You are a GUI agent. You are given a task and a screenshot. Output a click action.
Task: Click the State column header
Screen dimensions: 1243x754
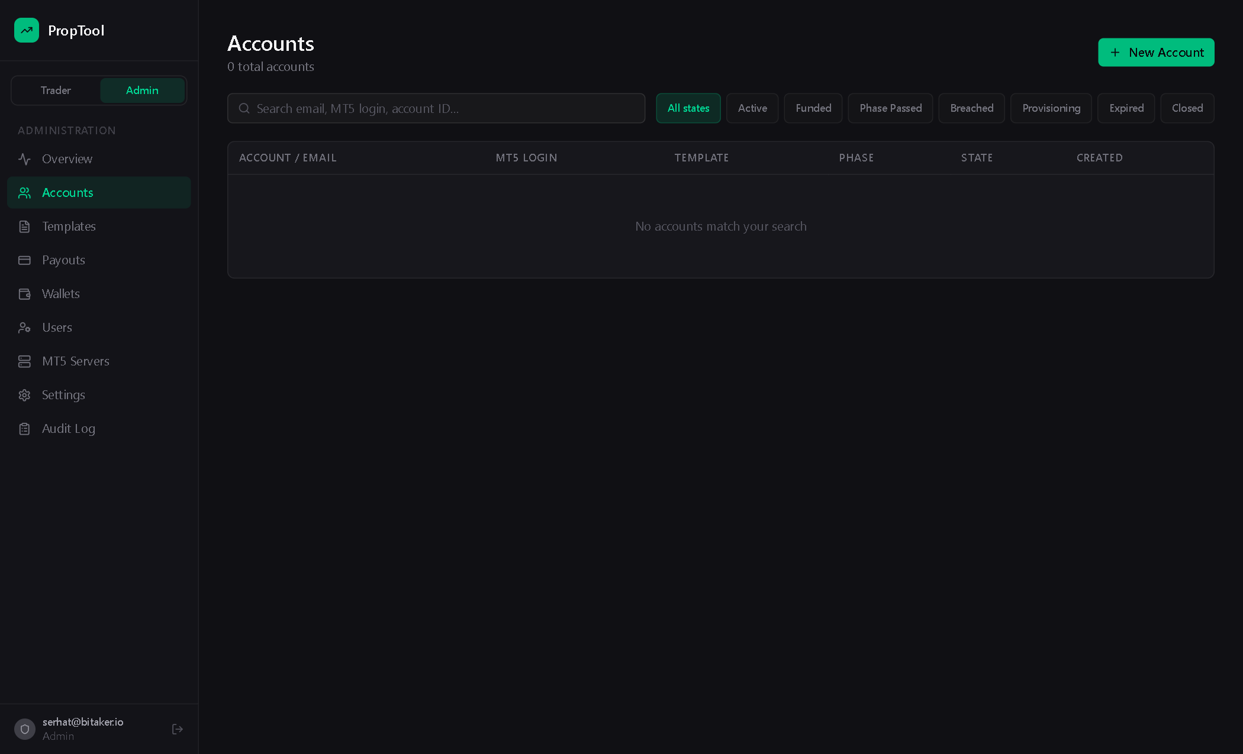977,158
